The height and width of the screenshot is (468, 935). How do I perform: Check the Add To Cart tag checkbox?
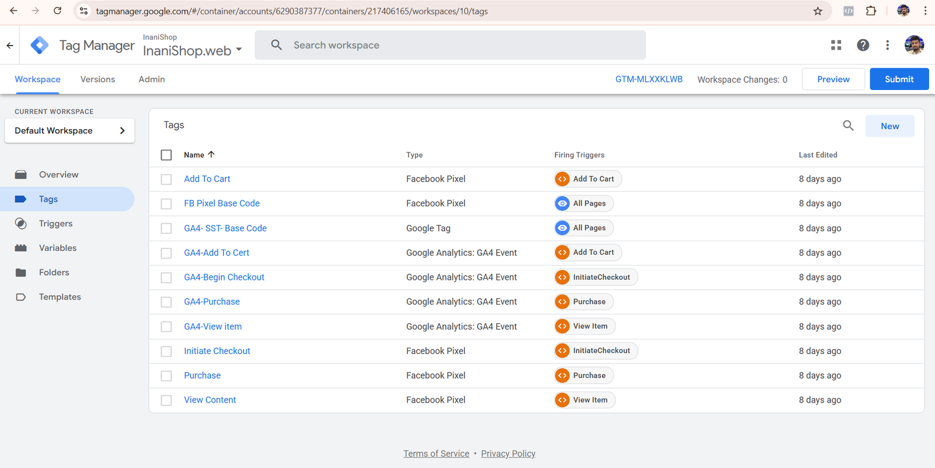(167, 179)
